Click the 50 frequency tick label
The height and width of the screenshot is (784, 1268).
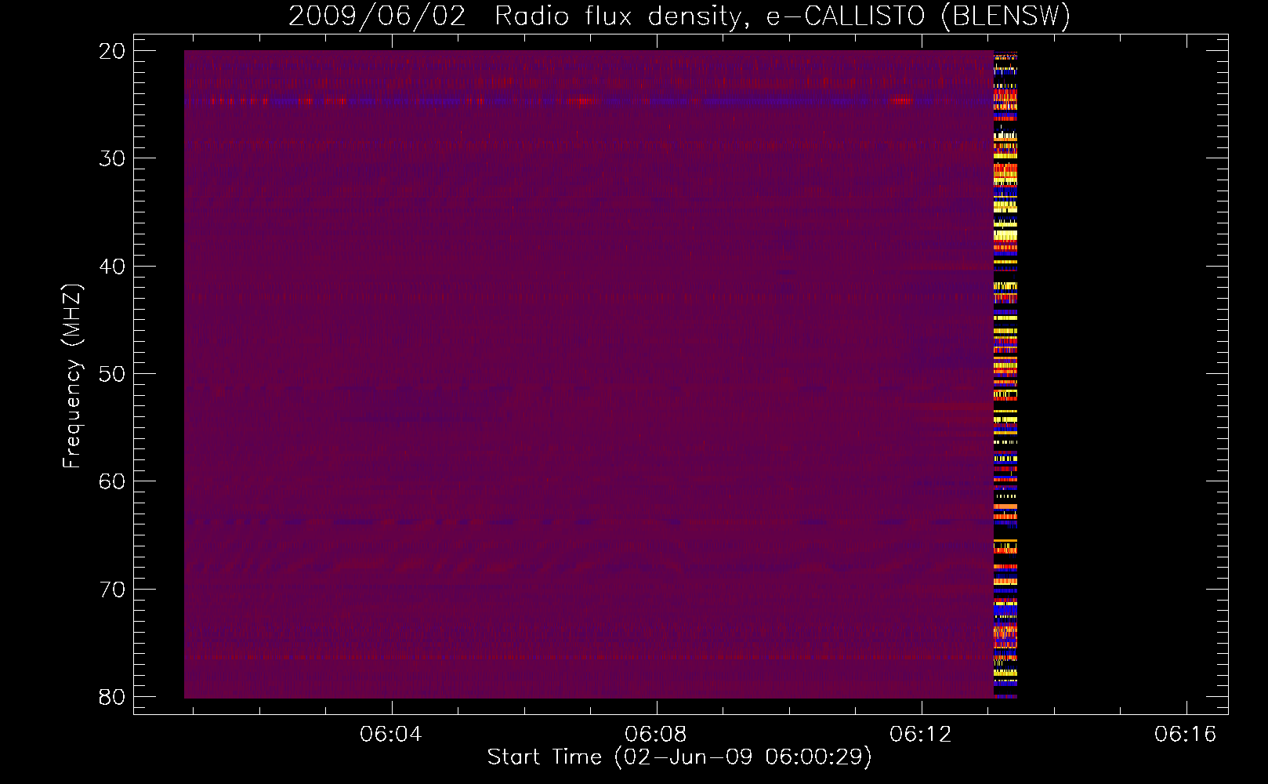112,374
